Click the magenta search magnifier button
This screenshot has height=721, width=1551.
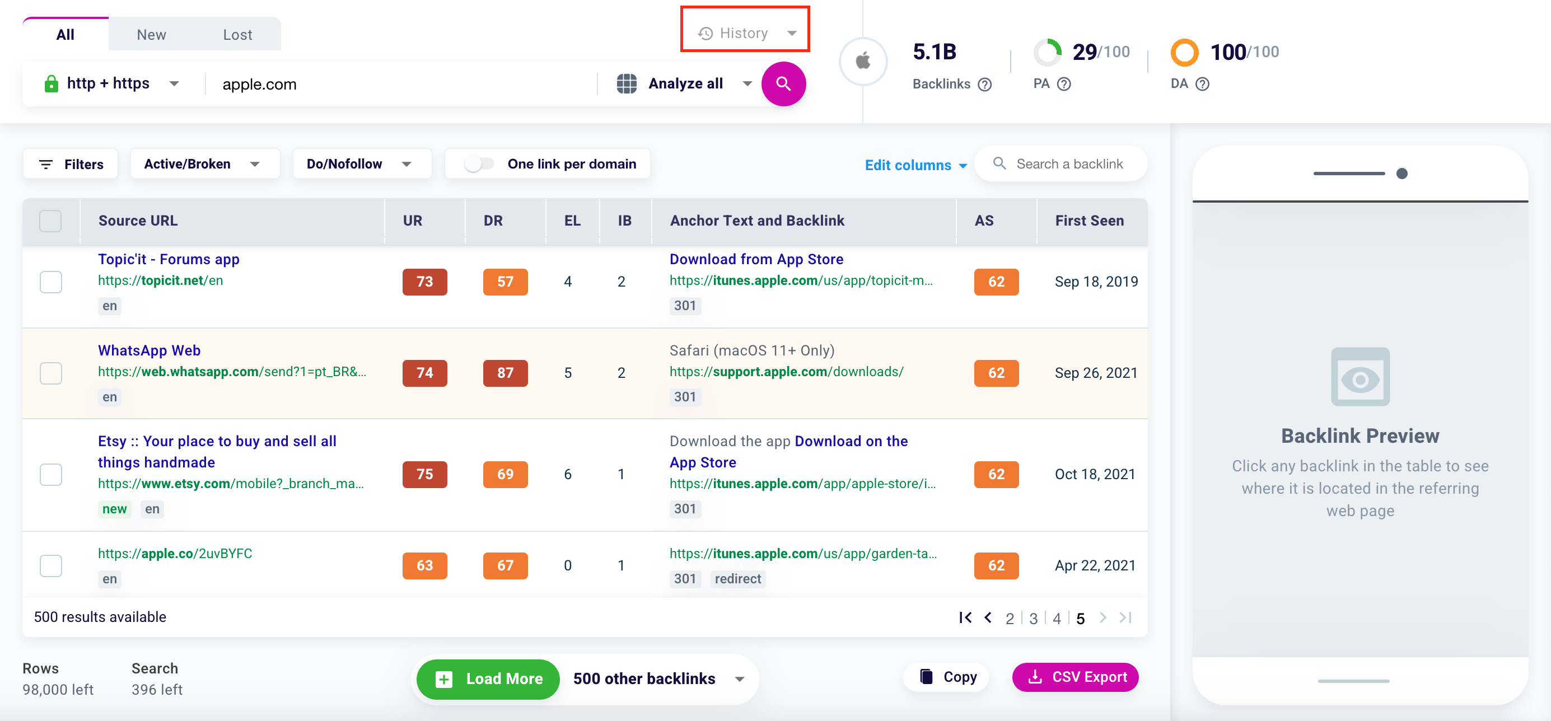[783, 83]
